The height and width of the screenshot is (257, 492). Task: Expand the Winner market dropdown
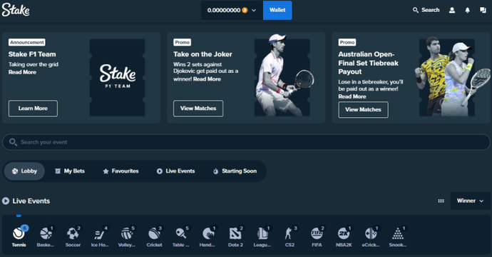470,201
